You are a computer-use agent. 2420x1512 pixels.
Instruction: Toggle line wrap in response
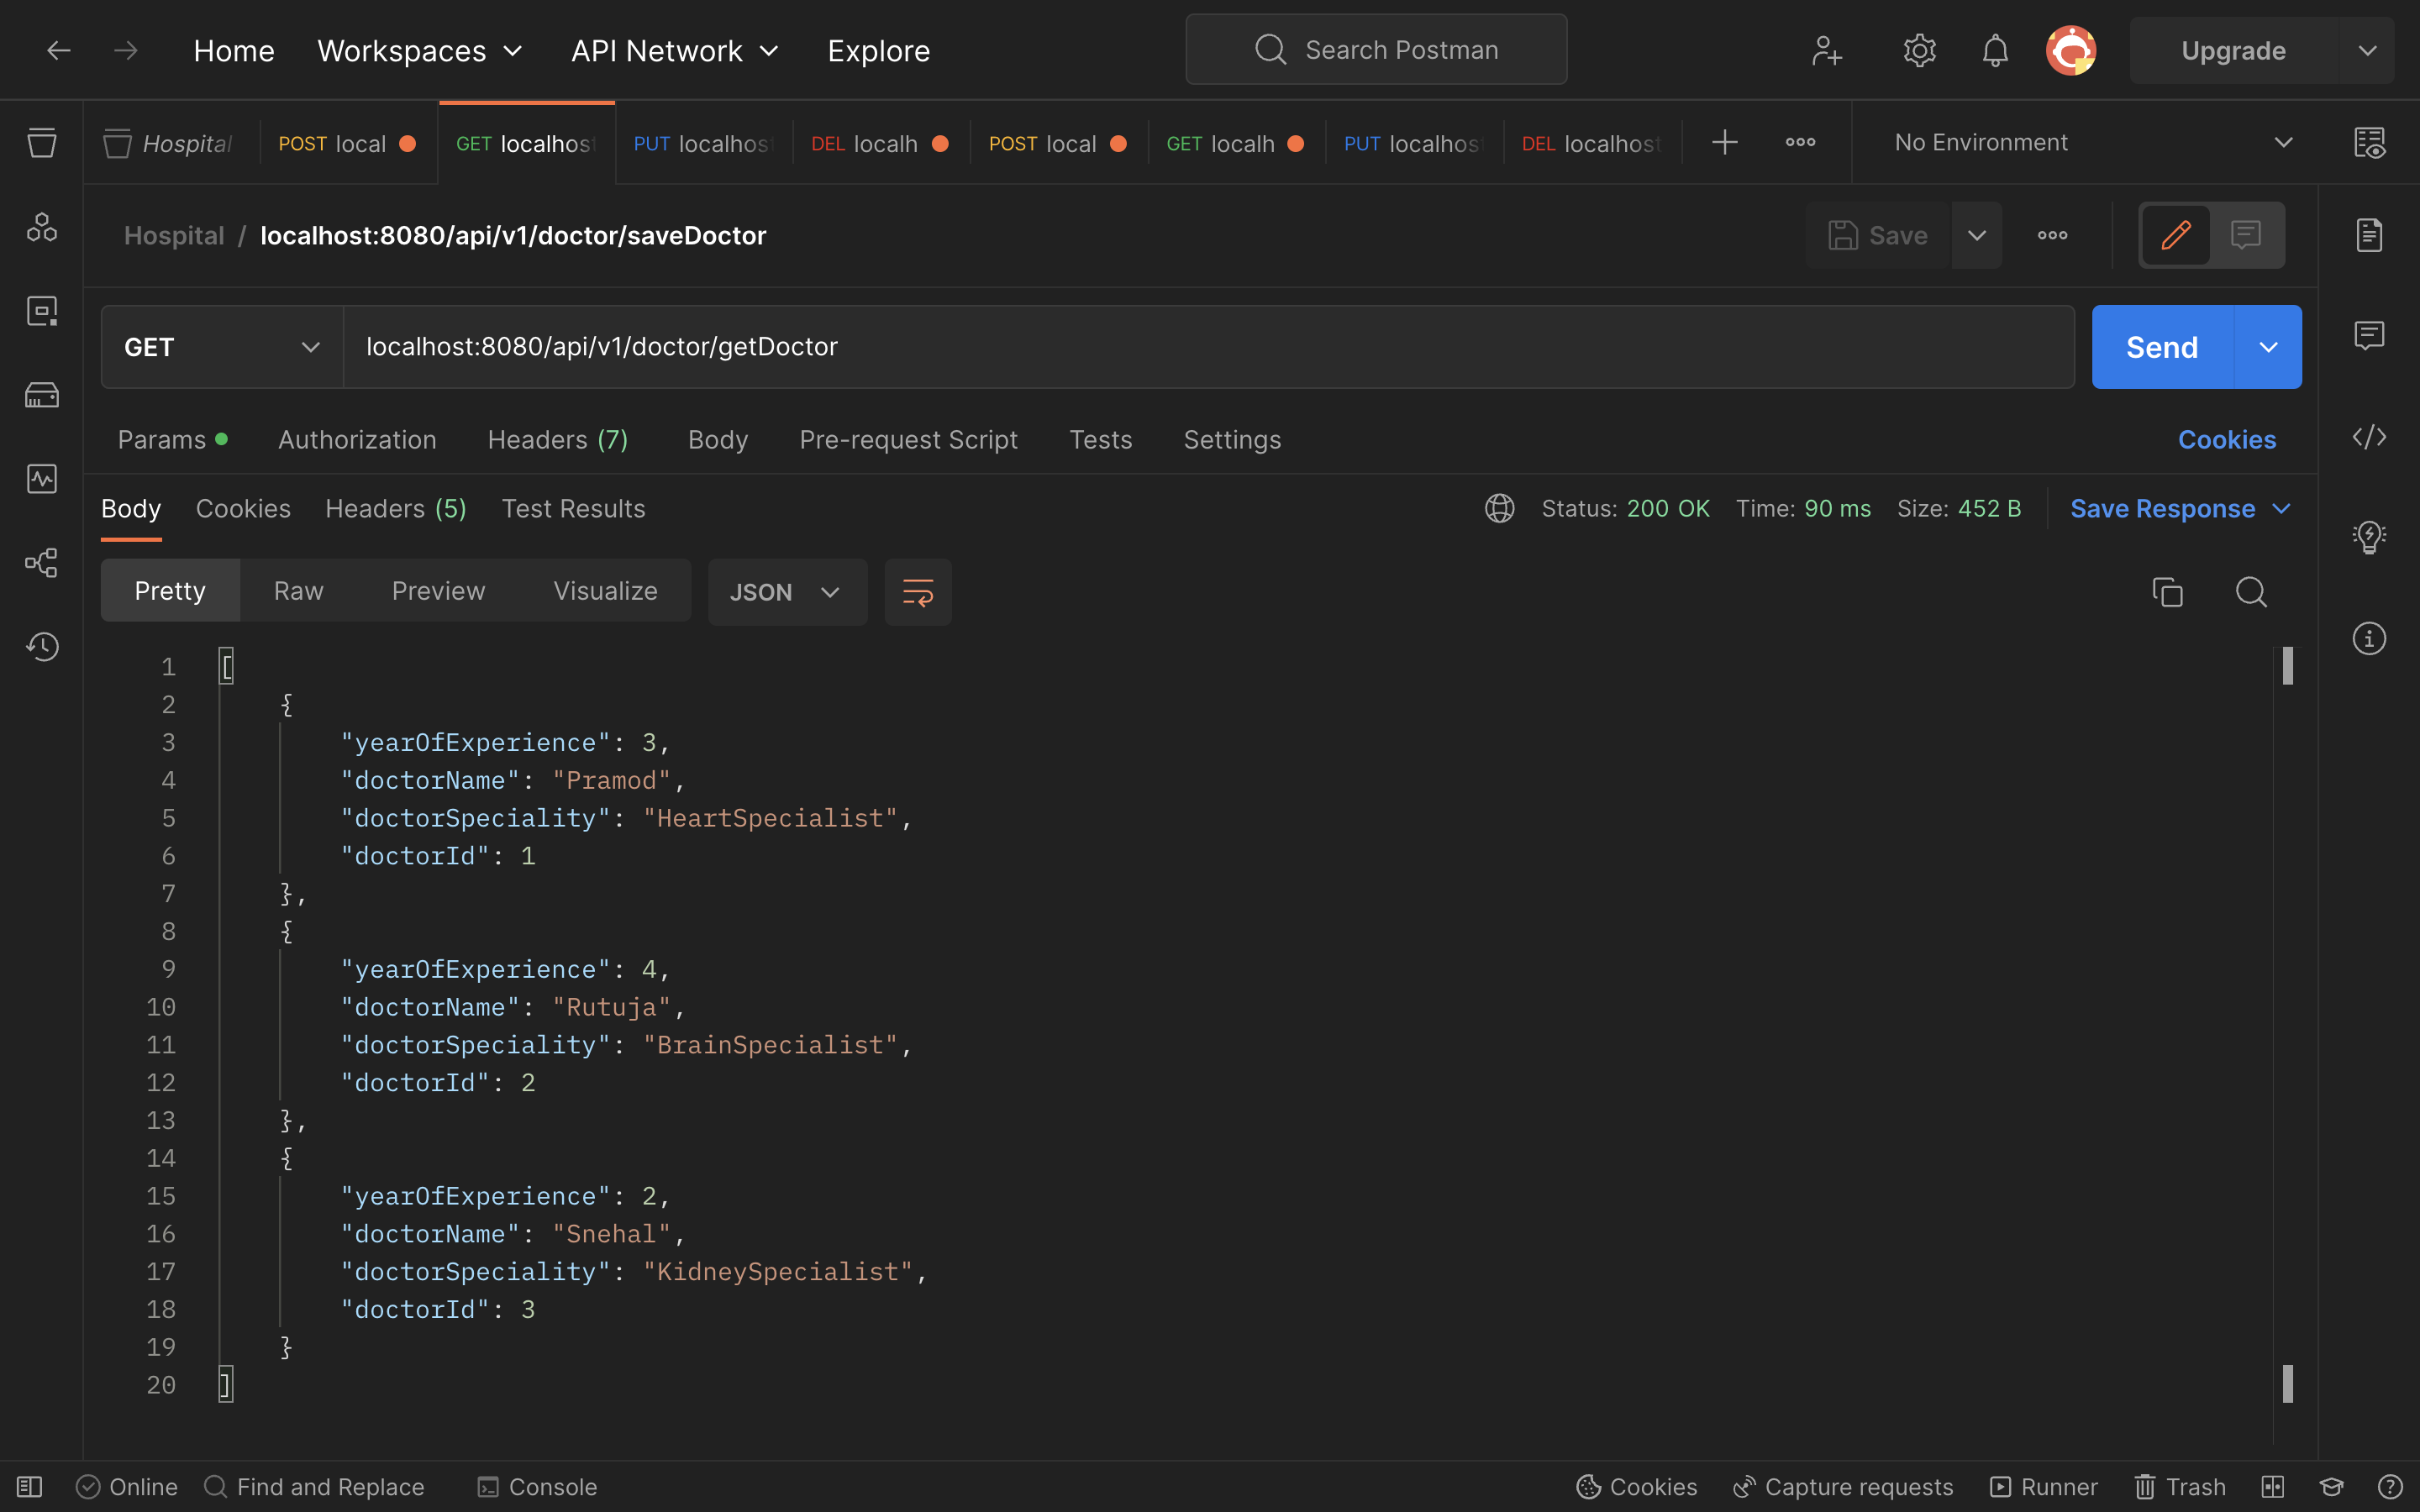point(918,592)
